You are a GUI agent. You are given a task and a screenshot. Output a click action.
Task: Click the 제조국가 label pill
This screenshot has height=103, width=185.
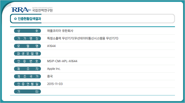(x=27, y=76)
